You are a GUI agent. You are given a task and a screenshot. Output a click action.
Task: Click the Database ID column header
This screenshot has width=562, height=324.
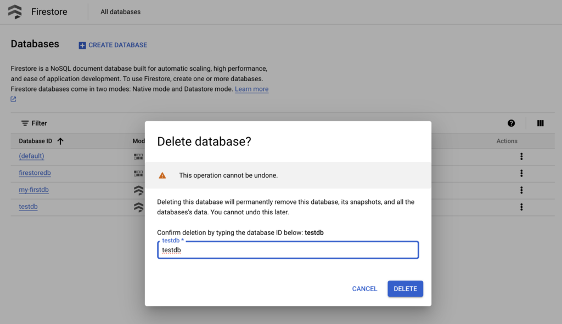tap(36, 141)
